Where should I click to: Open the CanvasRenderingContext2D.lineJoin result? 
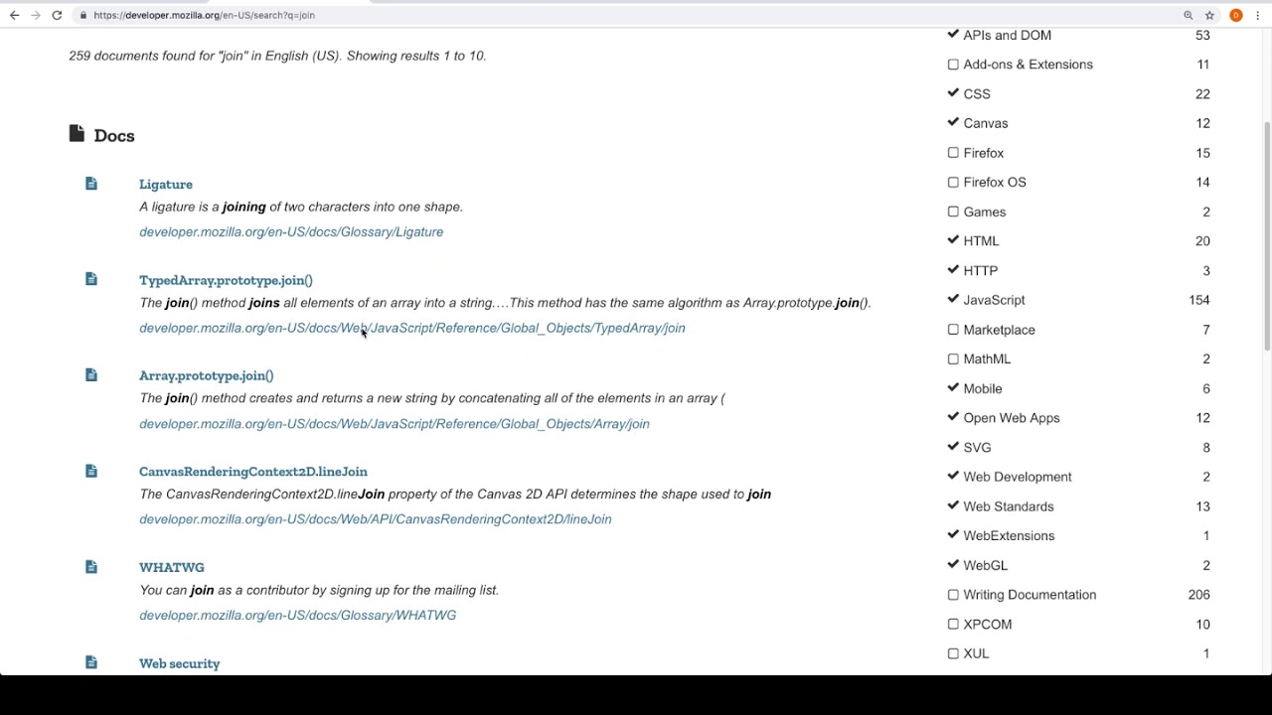[253, 472]
